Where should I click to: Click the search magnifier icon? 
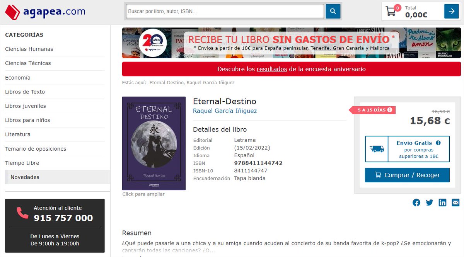click(x=333, y=11)
